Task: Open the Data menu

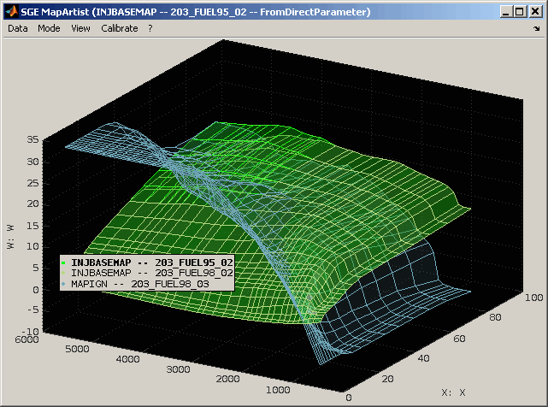Action: (18, 28)
